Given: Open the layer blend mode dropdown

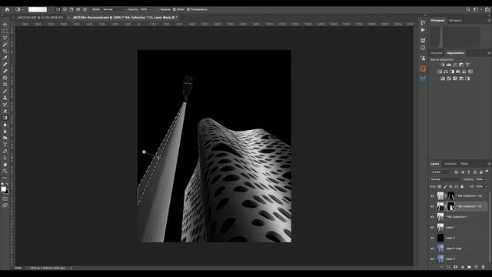Looking at the screenshot, I should [446, 179].
